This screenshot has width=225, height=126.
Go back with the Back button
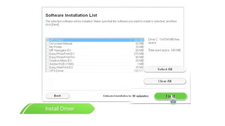click(58, 96)
